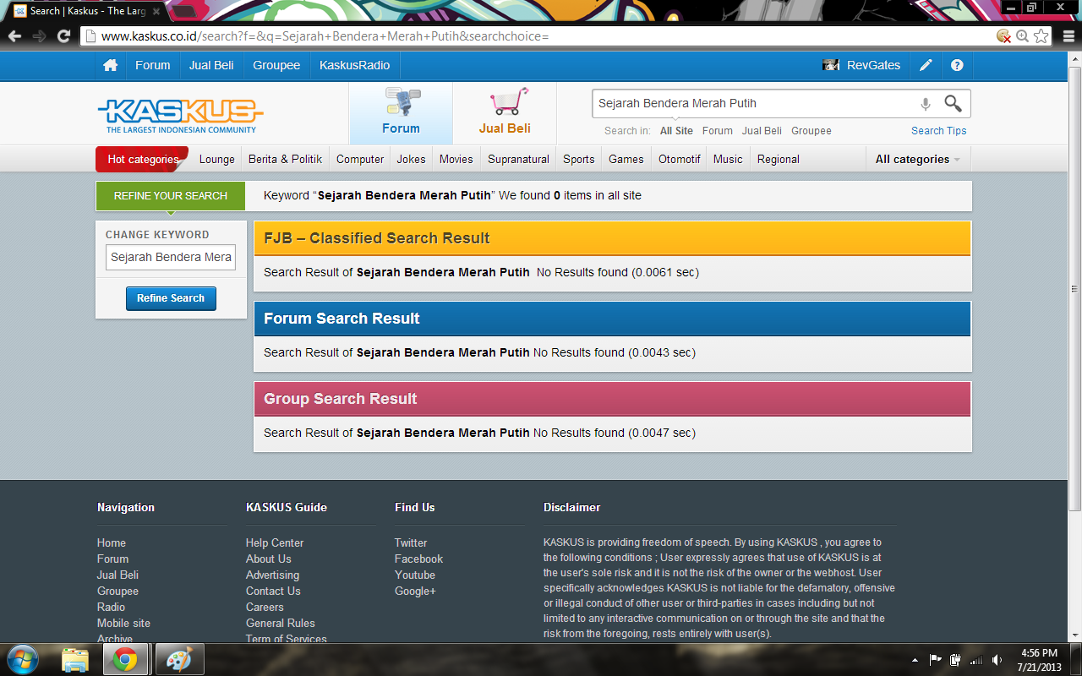Select the Movies category

point(456,159)
